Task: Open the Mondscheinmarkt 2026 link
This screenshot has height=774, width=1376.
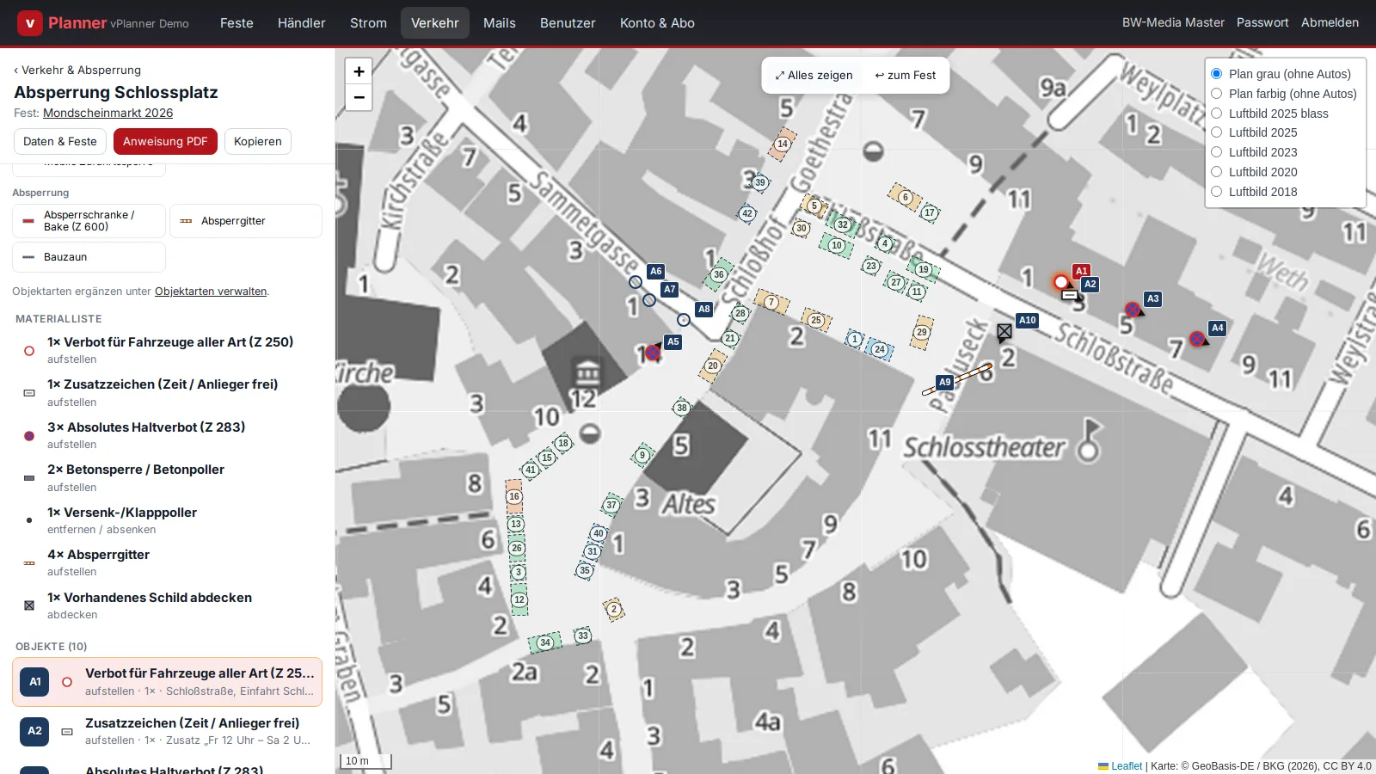Action: tap(108, 113)
